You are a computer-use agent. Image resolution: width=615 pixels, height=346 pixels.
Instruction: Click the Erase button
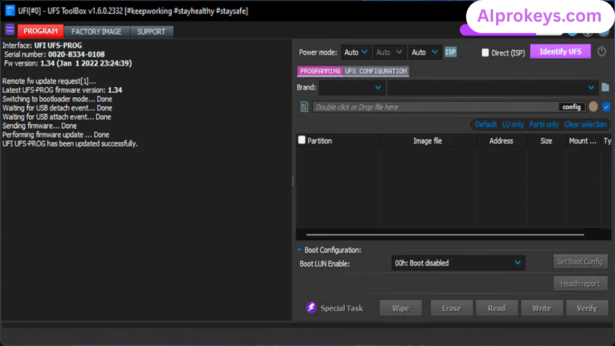pos(452,308)
